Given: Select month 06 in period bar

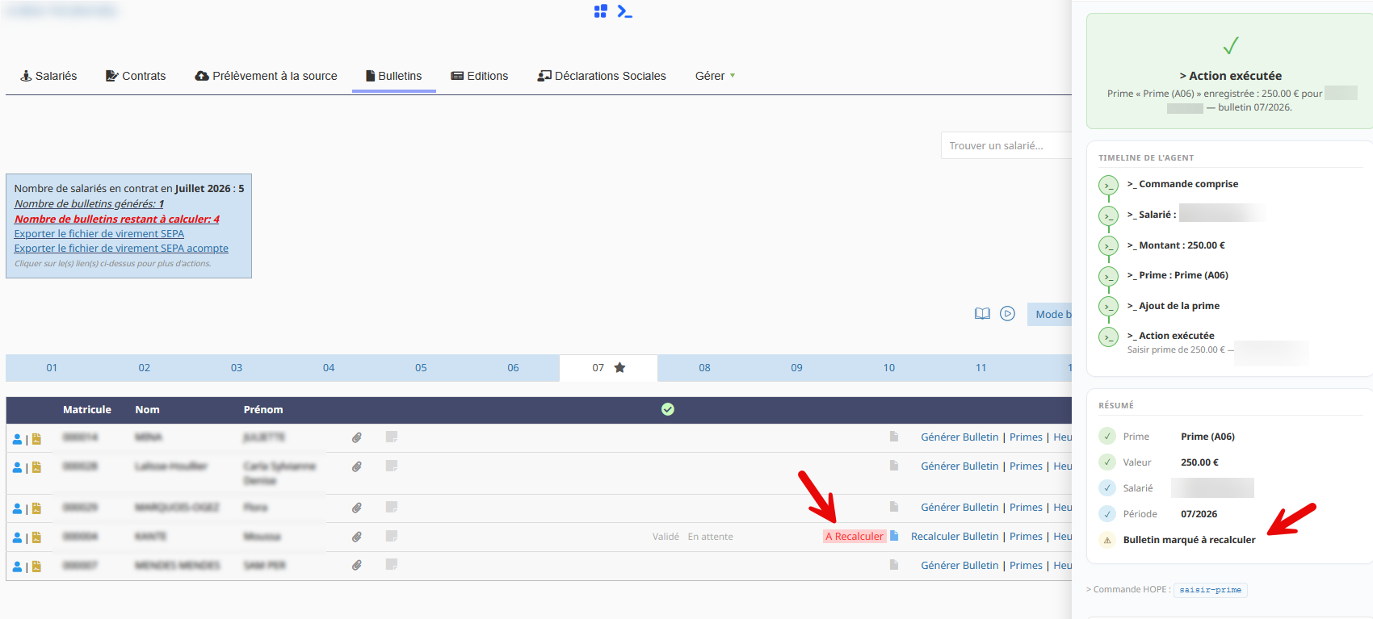Looking at the screenshot, I should [513, 368].
